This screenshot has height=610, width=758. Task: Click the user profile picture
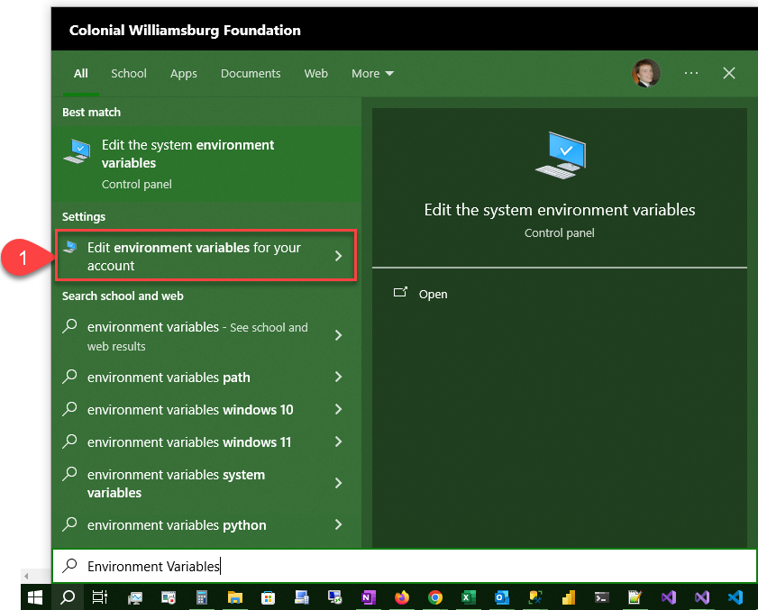click(646, 74)
